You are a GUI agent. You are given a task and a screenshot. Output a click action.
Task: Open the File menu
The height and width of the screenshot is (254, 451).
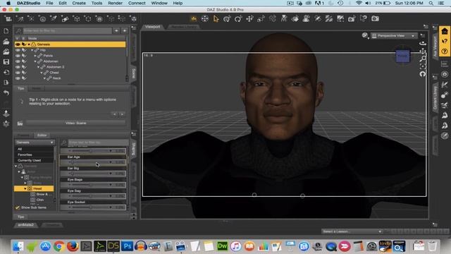point(49,3)
